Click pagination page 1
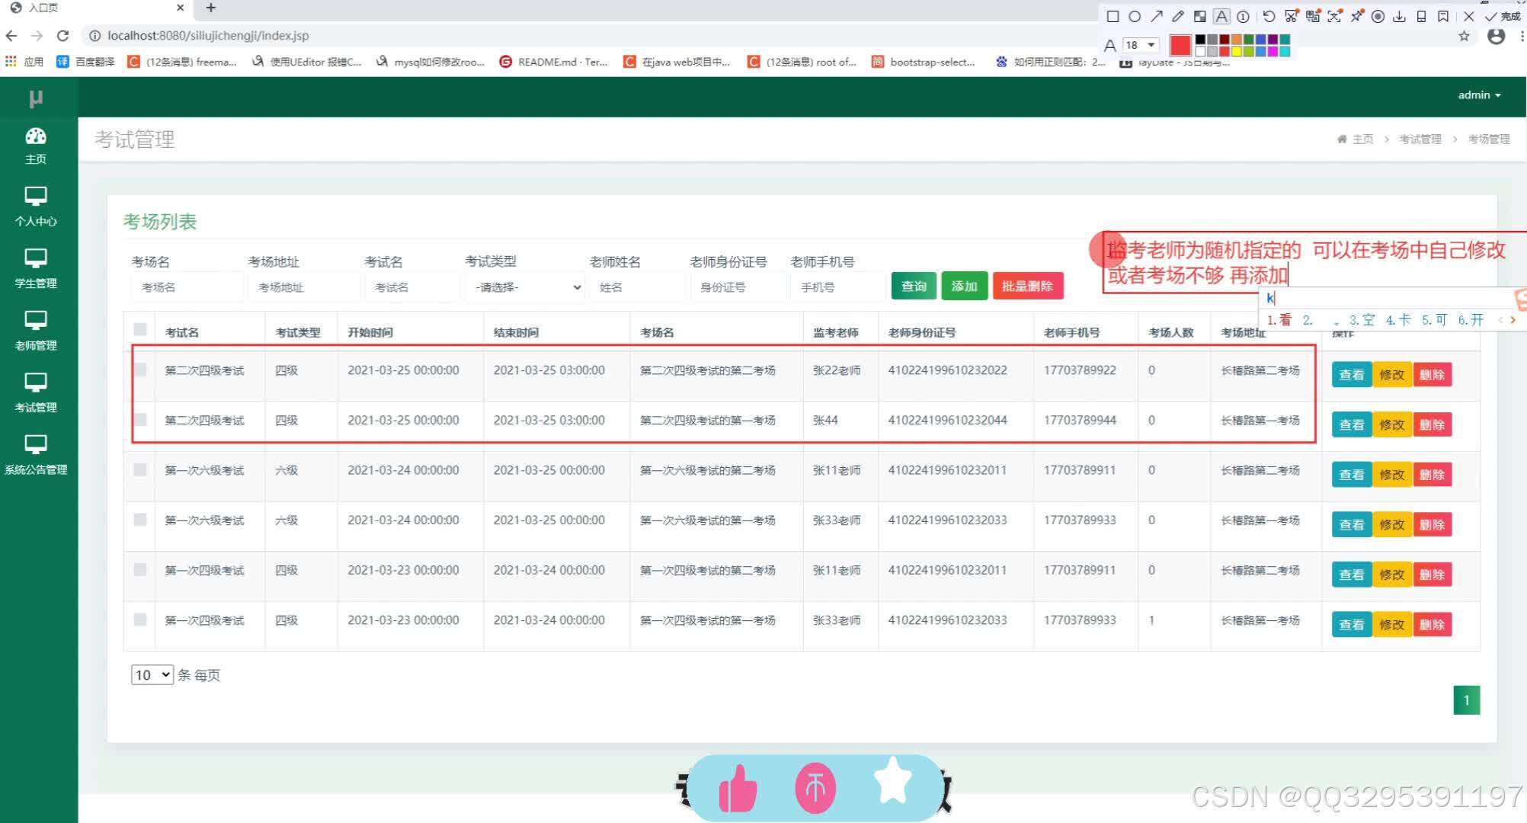 [1466, 700]
